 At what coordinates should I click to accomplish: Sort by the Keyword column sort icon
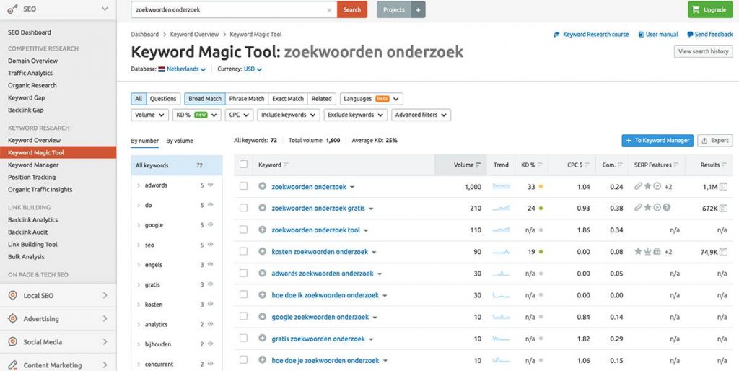tap(286, 165)
